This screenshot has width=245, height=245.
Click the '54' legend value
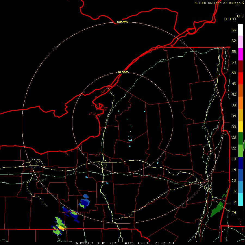[x=234, y=62]
